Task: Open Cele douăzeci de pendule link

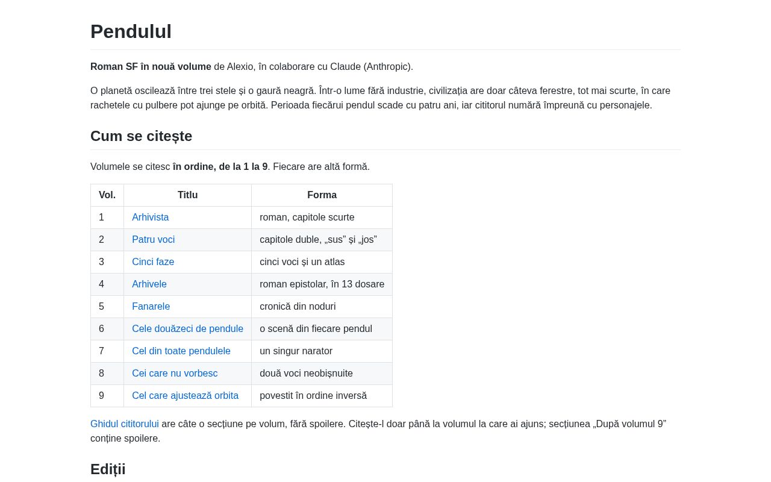Action: click(x=188, y=329)
